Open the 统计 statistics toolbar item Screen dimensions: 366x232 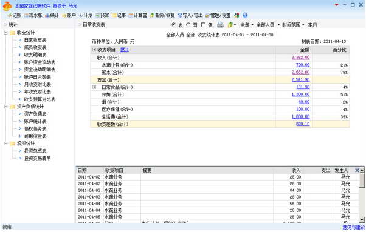(52, 15)
